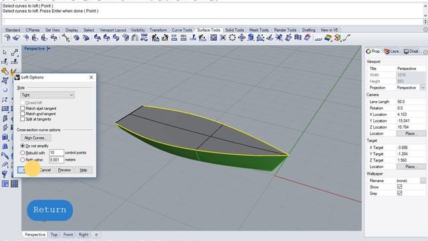Viewport: 428px width, 241px height.
Task: Click the control points count field
Action: pyautogui.click(x=56, y=153)
